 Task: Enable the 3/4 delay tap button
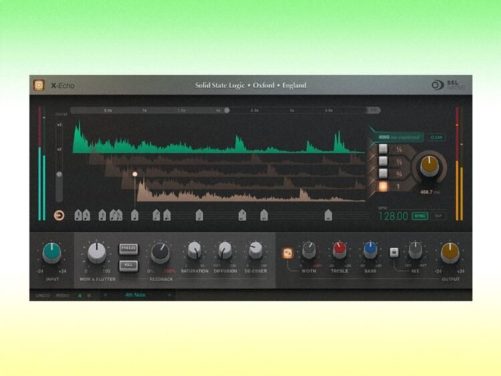pyautogui.click(x=383, y=174)
